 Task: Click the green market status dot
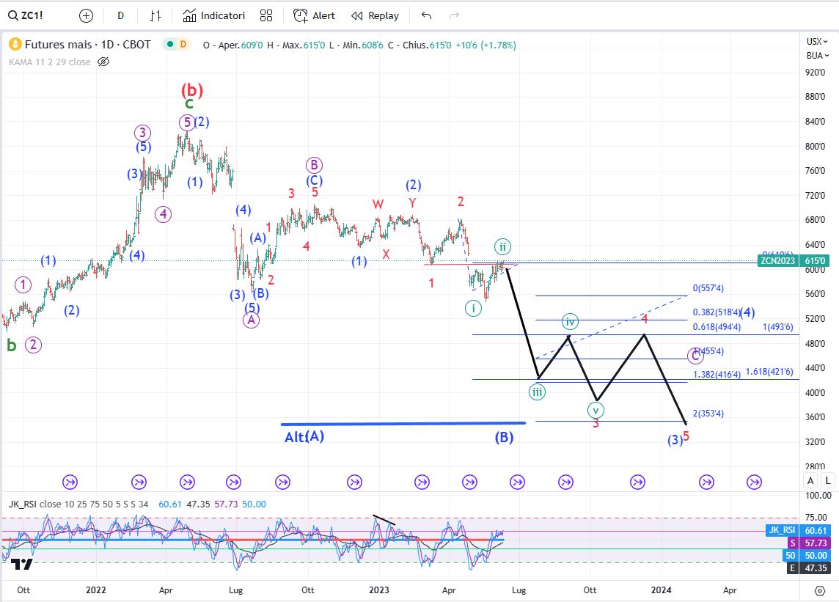(x=169, y=45)
